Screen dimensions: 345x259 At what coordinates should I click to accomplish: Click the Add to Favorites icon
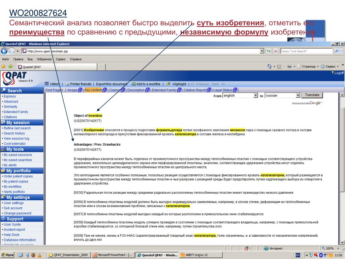click(x=10, y=66)
